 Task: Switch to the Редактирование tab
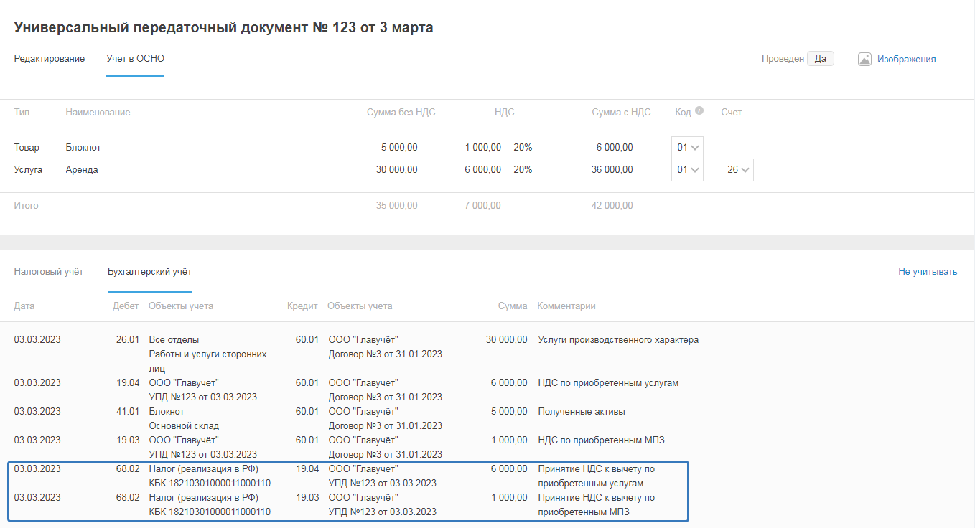tap(49, 59)
